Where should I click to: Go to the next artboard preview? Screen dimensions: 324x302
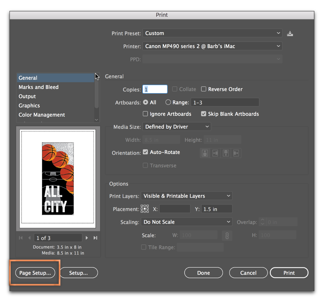[x=87, y=238]
